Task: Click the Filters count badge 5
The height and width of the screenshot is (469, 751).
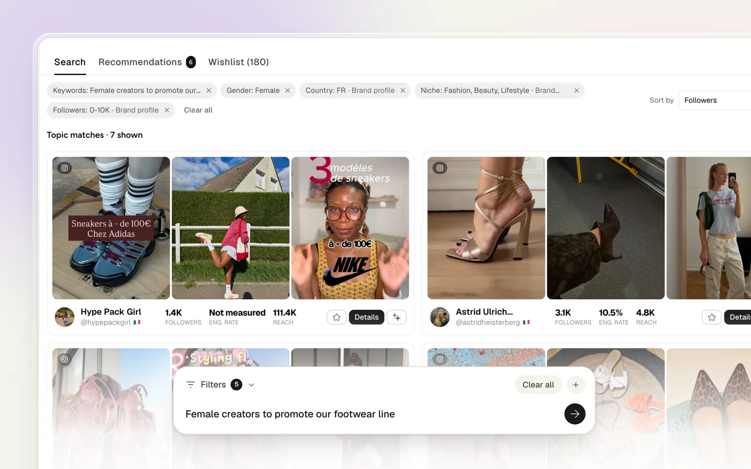Action: click(237, 385)
